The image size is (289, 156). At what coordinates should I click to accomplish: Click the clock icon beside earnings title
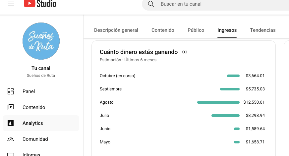coord(185,52)
